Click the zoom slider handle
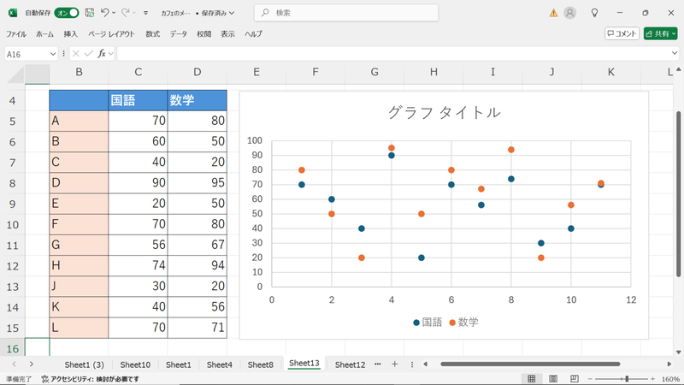Screen dimensions: 684x385 coord(627,379)
